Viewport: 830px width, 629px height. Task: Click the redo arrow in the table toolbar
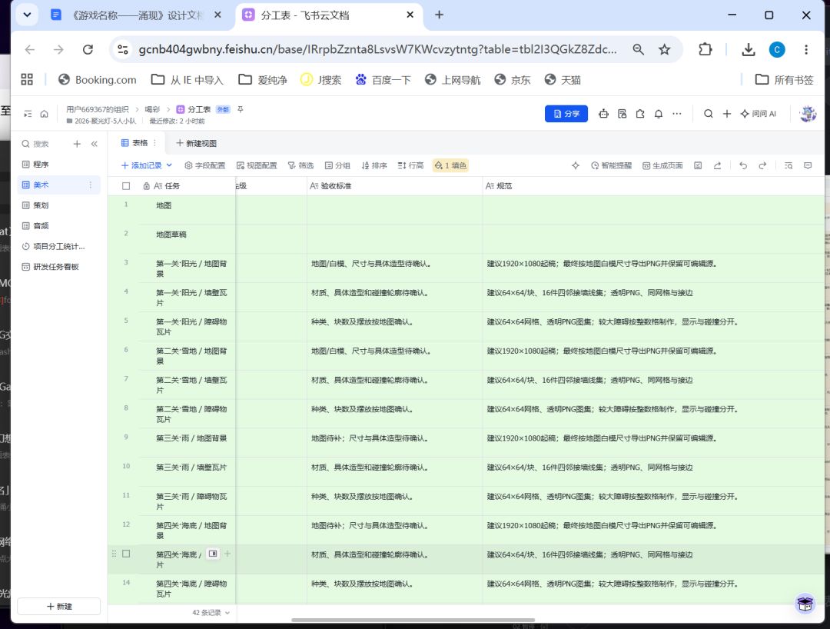point(762,166)
